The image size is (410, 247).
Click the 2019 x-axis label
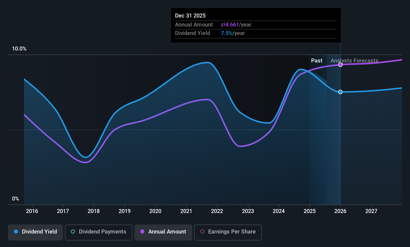click(x=125, y=211)
